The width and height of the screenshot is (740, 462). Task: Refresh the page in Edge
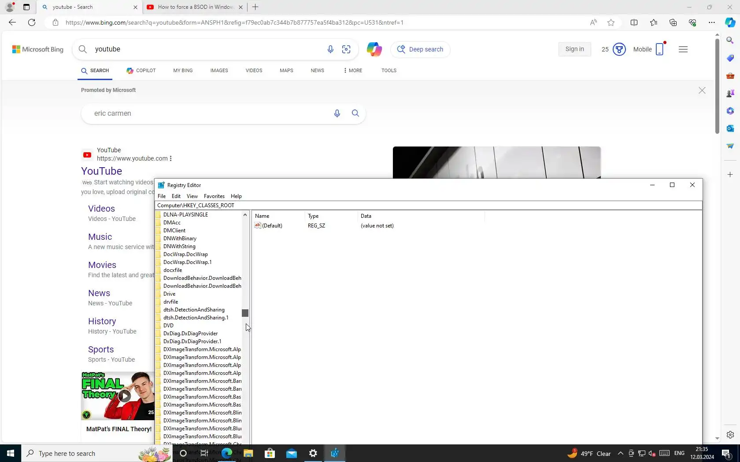32,22
